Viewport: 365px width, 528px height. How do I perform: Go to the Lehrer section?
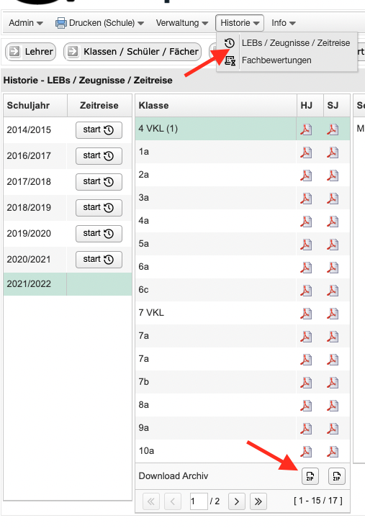click(31, 52)
